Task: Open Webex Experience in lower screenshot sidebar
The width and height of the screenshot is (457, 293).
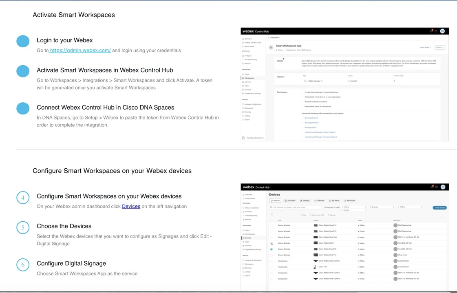Action: (x=251, y=208)
